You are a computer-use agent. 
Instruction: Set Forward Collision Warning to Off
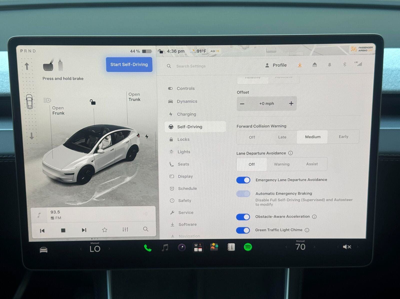click(x=252, y=137)
